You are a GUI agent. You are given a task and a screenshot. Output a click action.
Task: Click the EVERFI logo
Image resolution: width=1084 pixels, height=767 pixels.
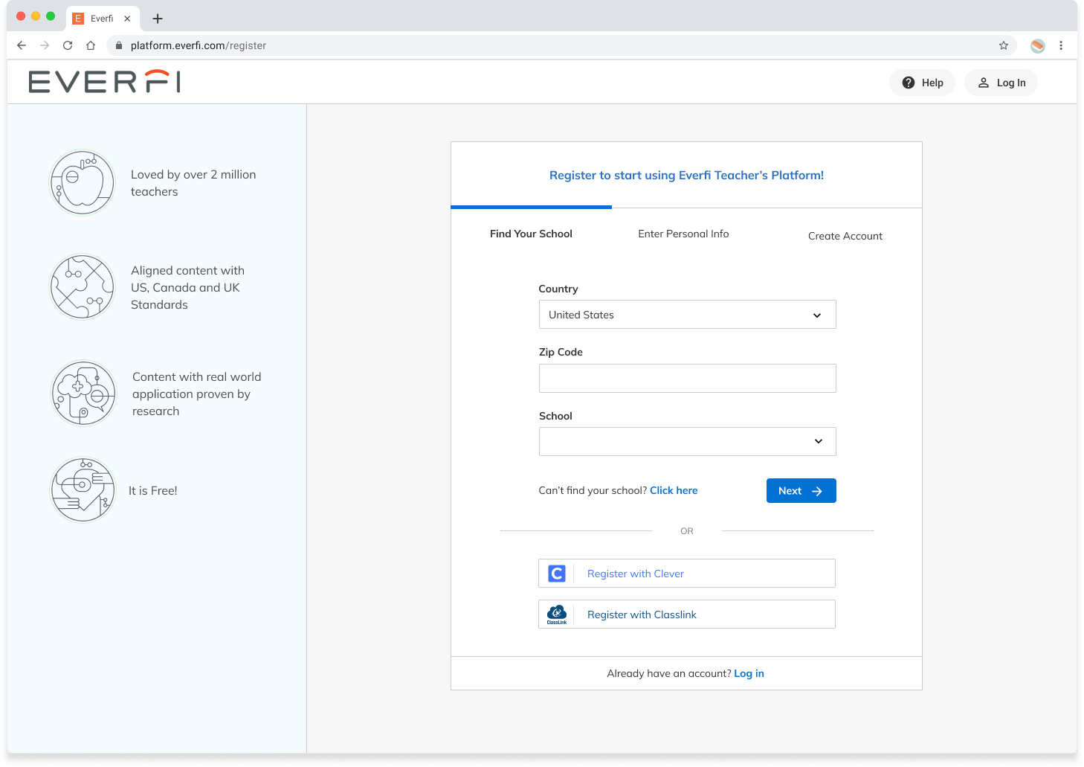pyautogui.click(x=105, y=81)
